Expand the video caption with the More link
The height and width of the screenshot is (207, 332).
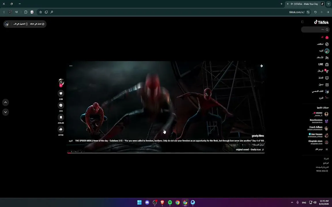(x=71, y=141)
